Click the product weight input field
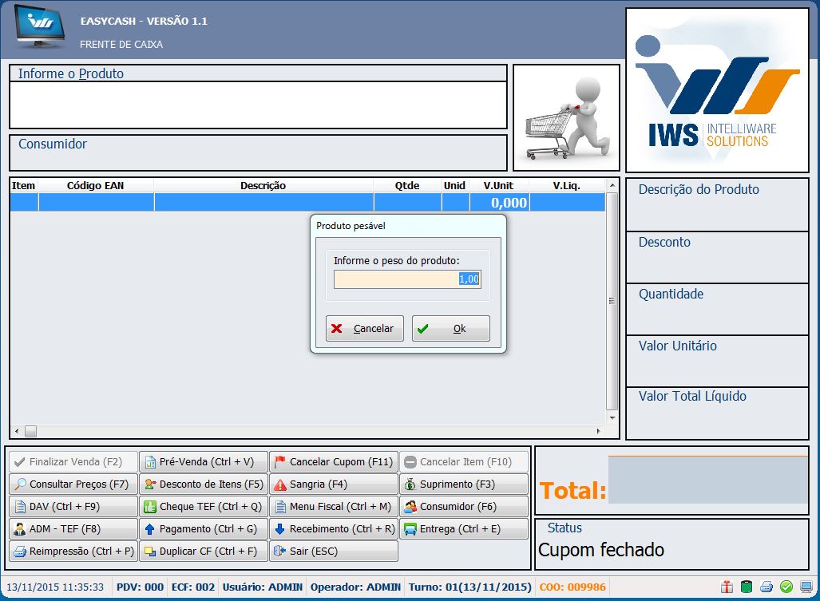 pyautogui.click(x=407, y=279)
